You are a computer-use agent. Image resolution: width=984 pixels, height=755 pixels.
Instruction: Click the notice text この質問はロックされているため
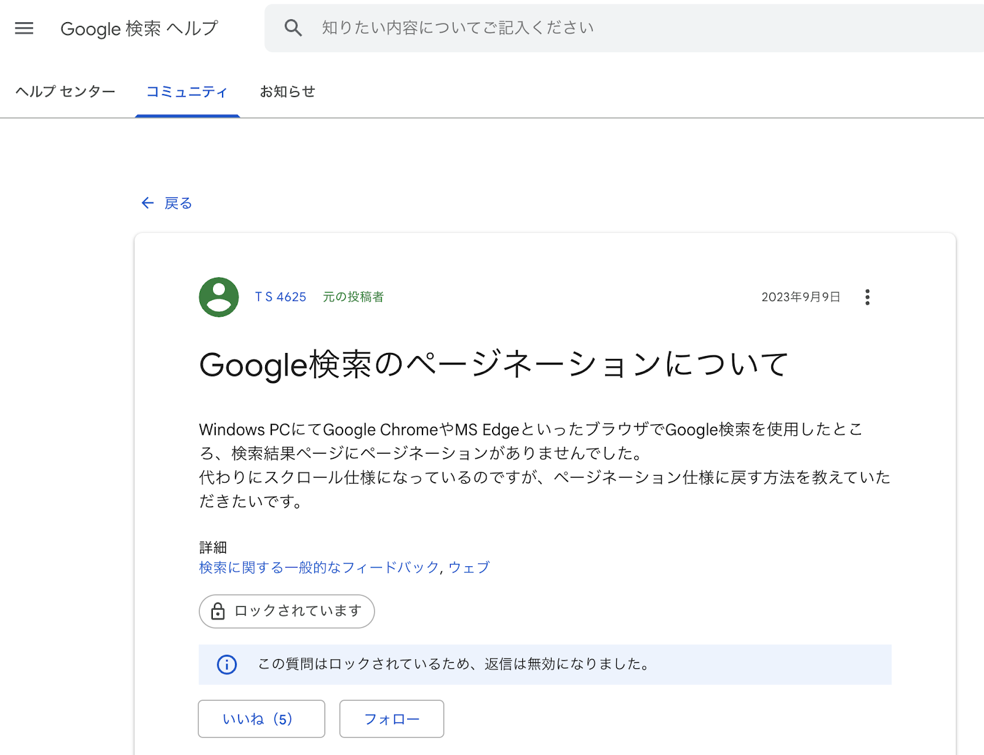364,664
